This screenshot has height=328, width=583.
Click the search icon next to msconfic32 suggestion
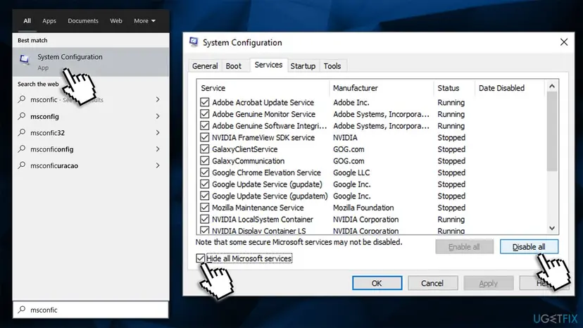[x=22, y=132]
